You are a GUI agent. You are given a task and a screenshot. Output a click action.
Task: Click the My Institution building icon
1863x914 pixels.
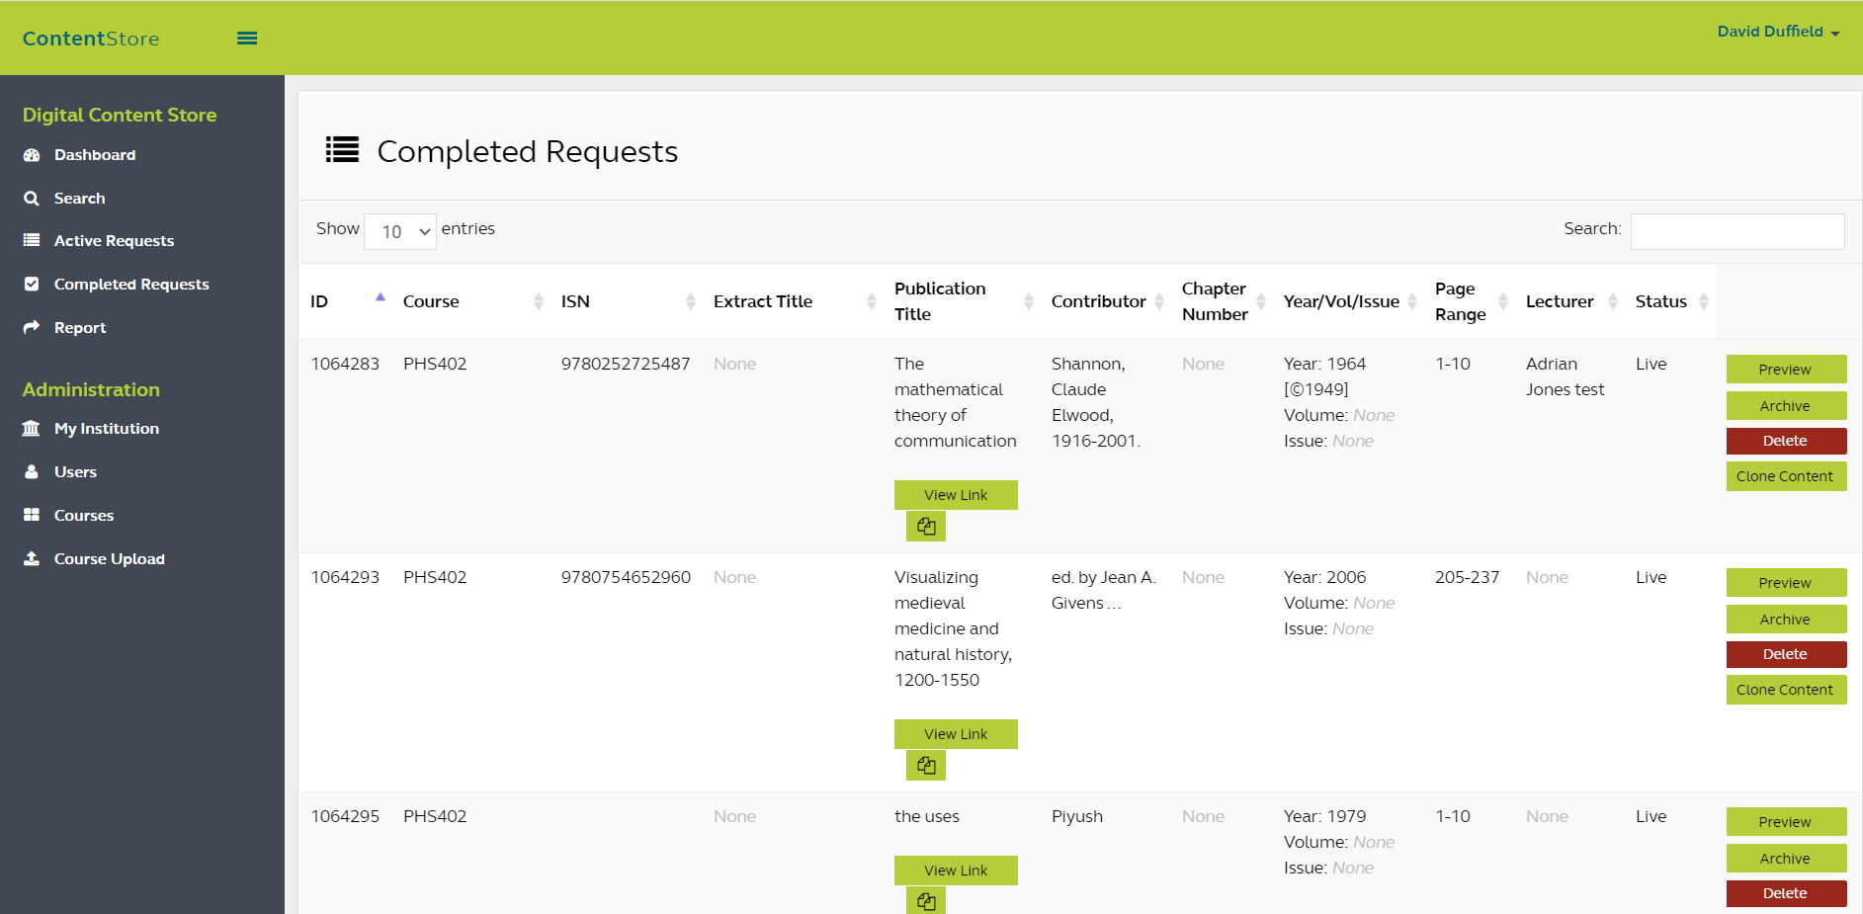click(x=32, y=429)
